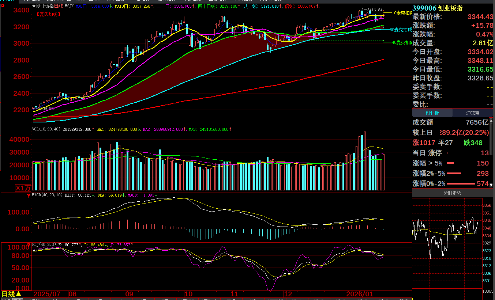Image resolution: width=495 pixels, height=300 pixels.
Task: Open the 日线 period selector
Action: (11, 294)
